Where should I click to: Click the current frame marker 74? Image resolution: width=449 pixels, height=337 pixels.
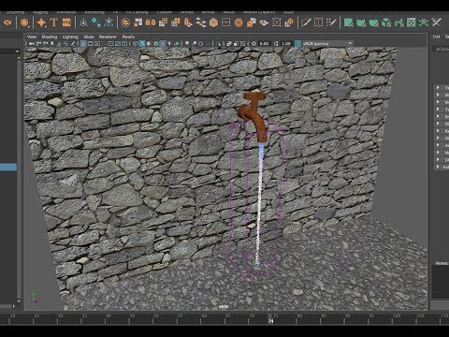click(271, 321)
